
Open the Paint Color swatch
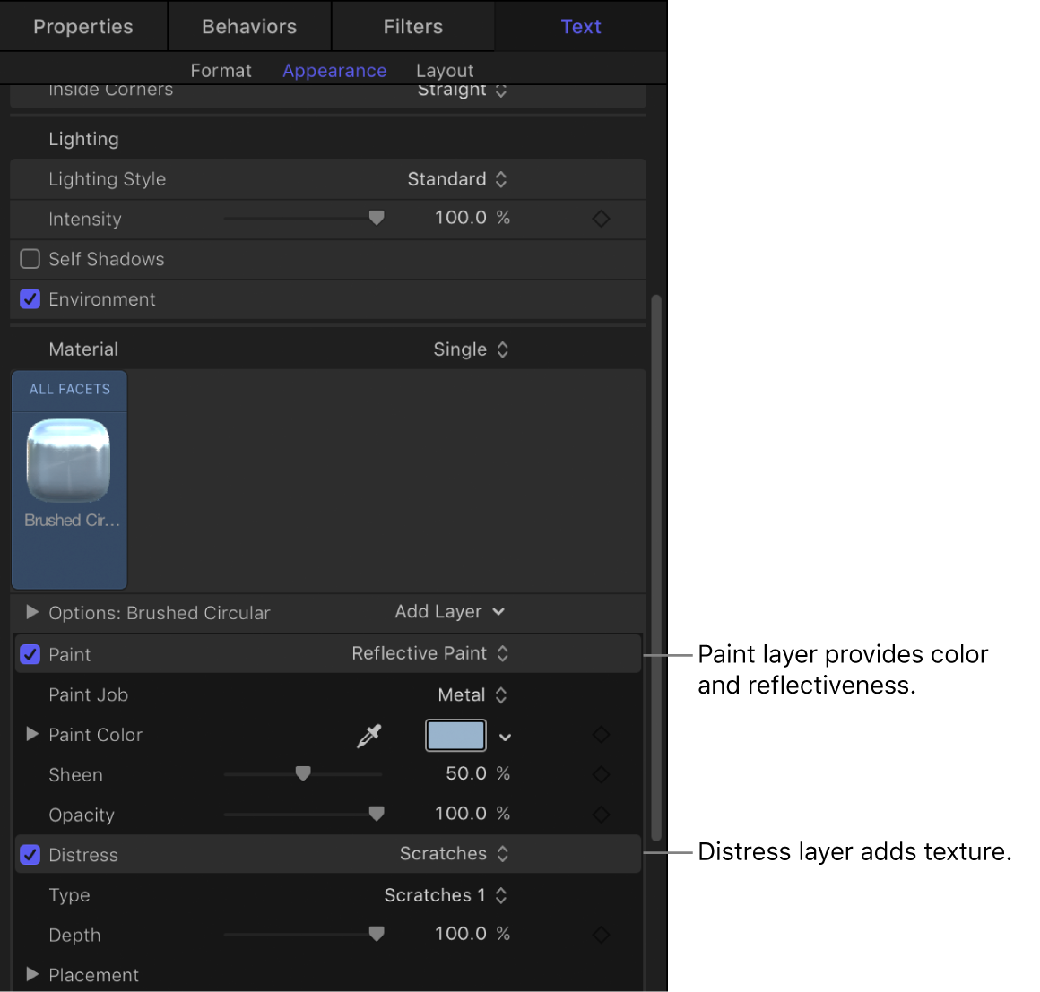pos(455,735)
